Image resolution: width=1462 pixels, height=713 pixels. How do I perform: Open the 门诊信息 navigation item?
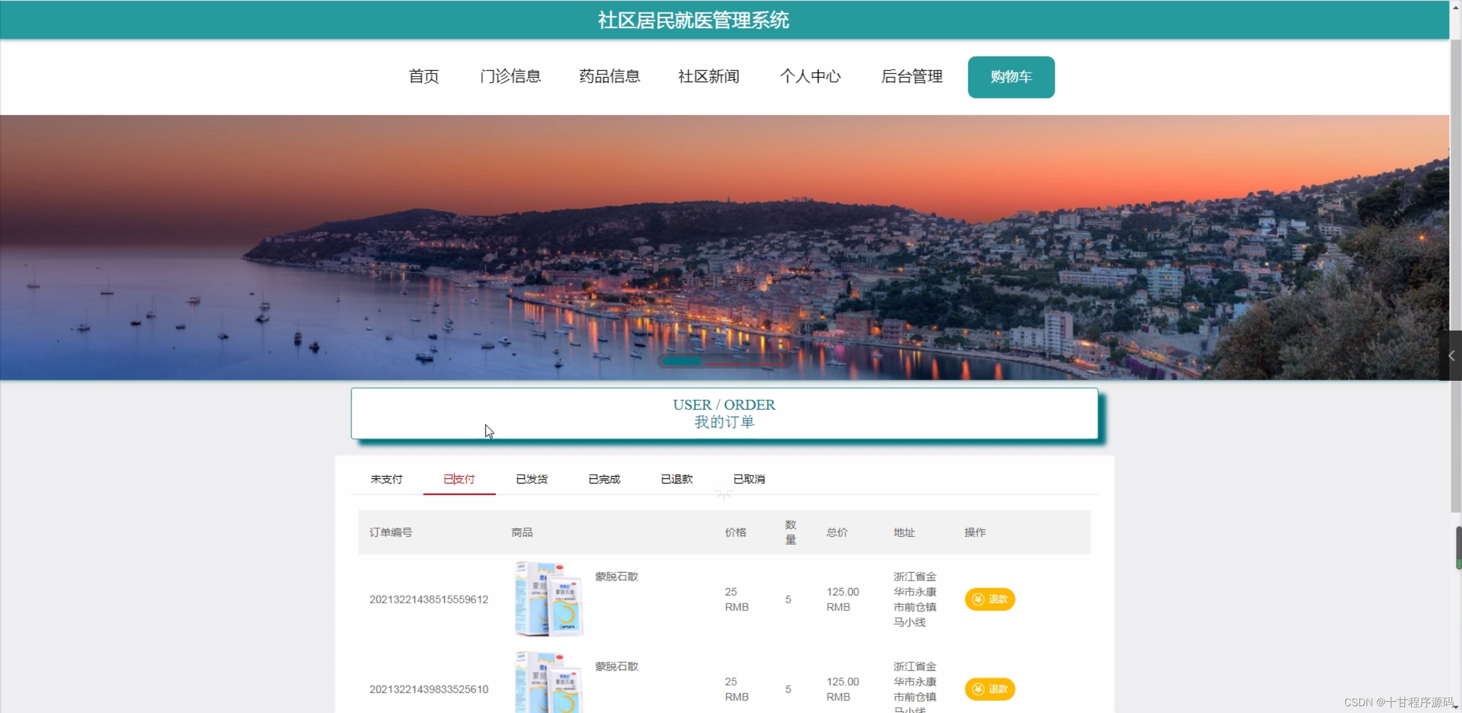(x=510, y=76)
